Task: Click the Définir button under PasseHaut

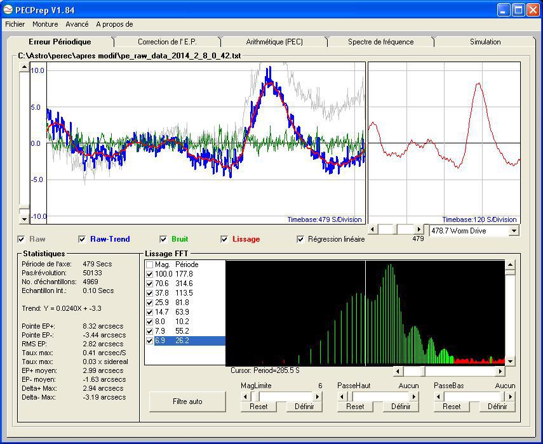Action: pyautogui.click(x=401, y=407)
